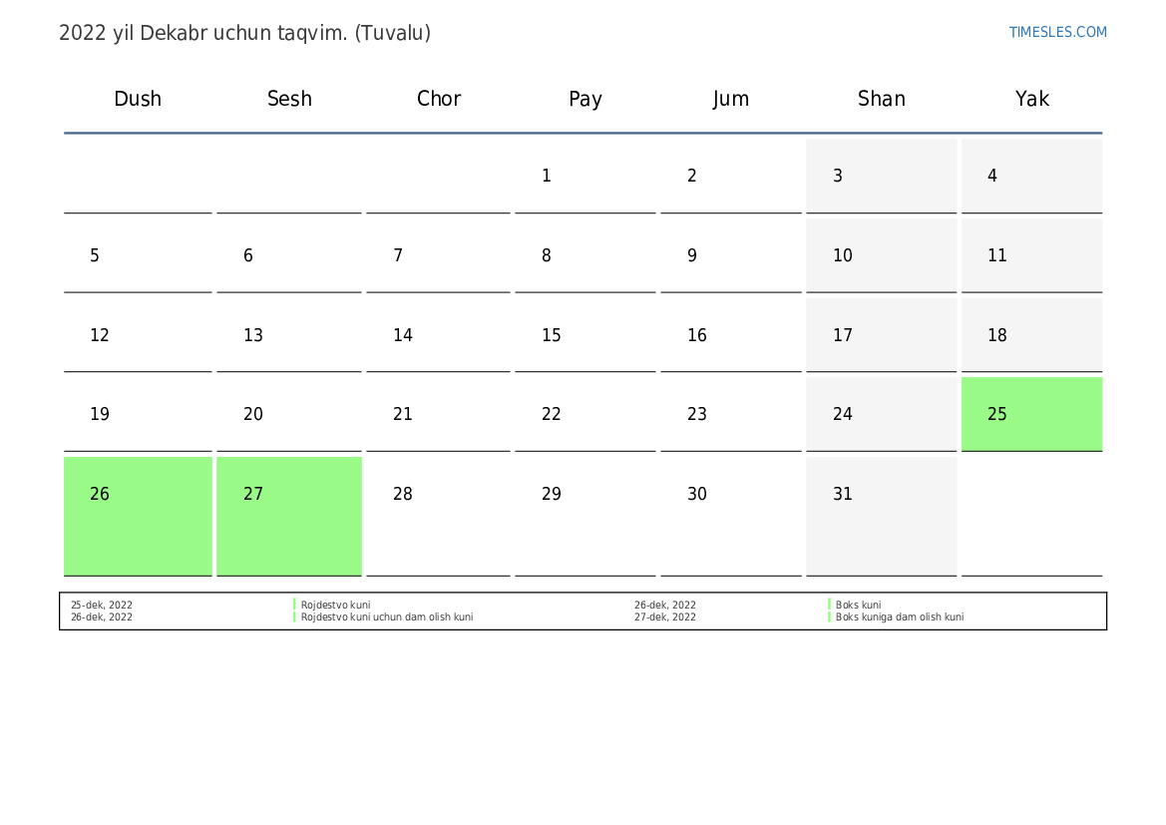Click the green swatch beside Boks kuni
This screenshot has height=825, width=1166.
coord(829,605)
